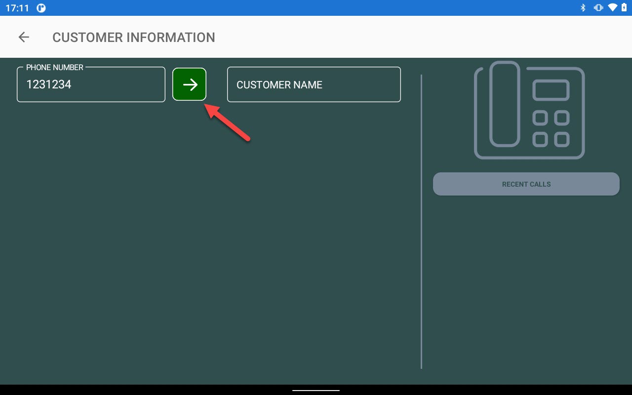The height and width of the screenshot is (395, 632).
Task: Tap the display screen on the telephone graphic
Action: coord(551,90)
